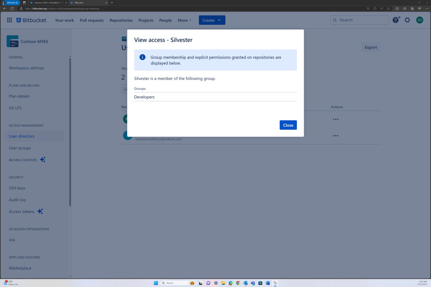431x287 pixels.
Task: Open the Create dropdown
Action: coord(212,20)
